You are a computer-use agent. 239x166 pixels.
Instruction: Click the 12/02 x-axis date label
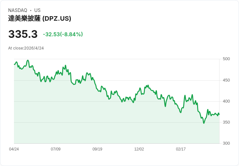click(x=139, y=149)
